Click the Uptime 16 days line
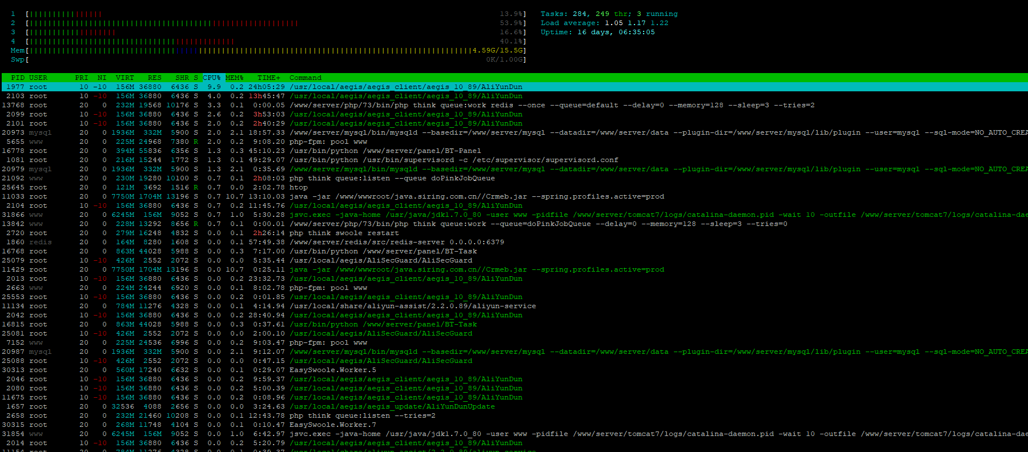 [x=598, y=32]
